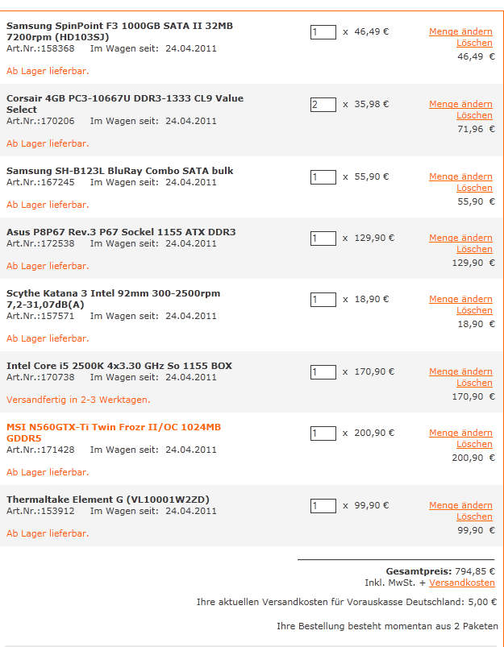504x647 pixels.
Task: Focus quantity input for Samsung SpinPoint F3
Action: pyautogui.click(x=323, y=32)
